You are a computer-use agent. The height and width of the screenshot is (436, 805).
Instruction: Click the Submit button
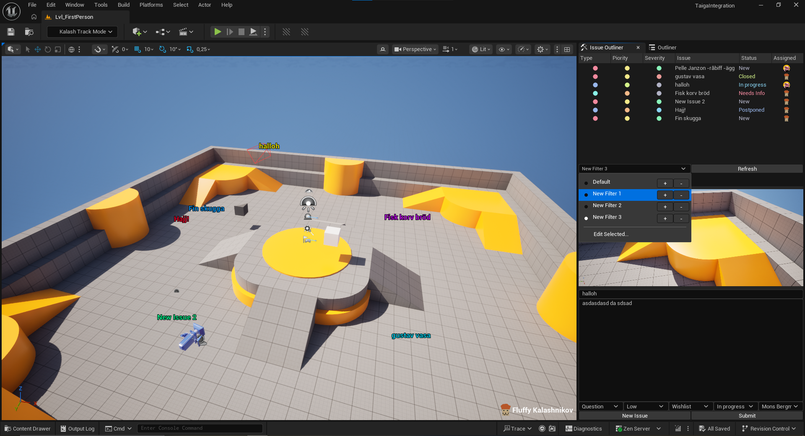click(x=747, y=415)
